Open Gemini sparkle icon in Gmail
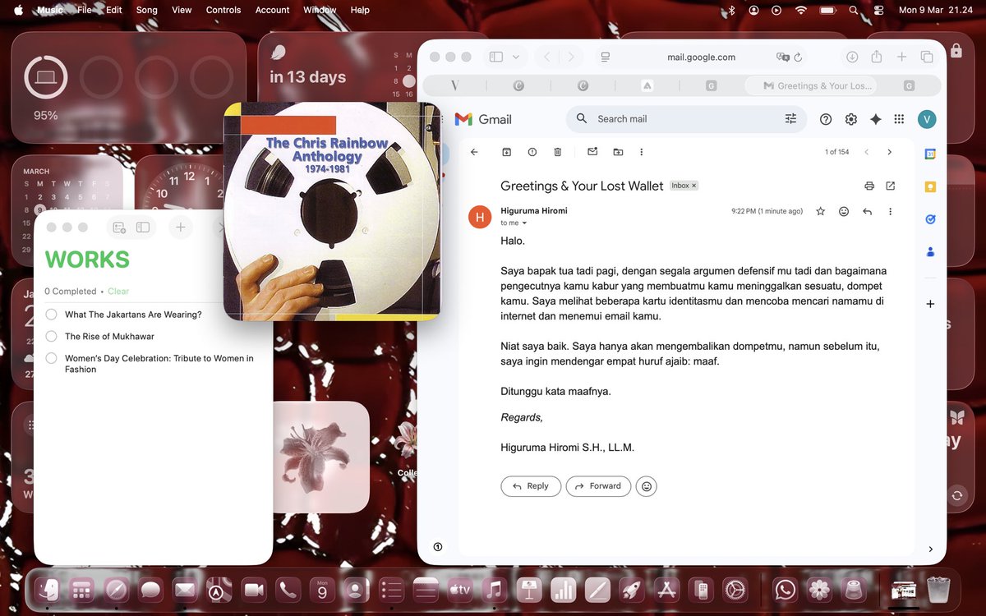 coord(876,119)
